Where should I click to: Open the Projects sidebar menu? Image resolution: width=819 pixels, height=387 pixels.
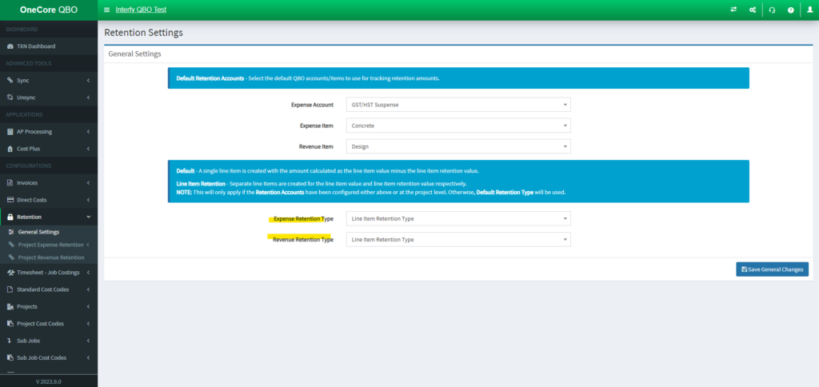coord(48,306)
